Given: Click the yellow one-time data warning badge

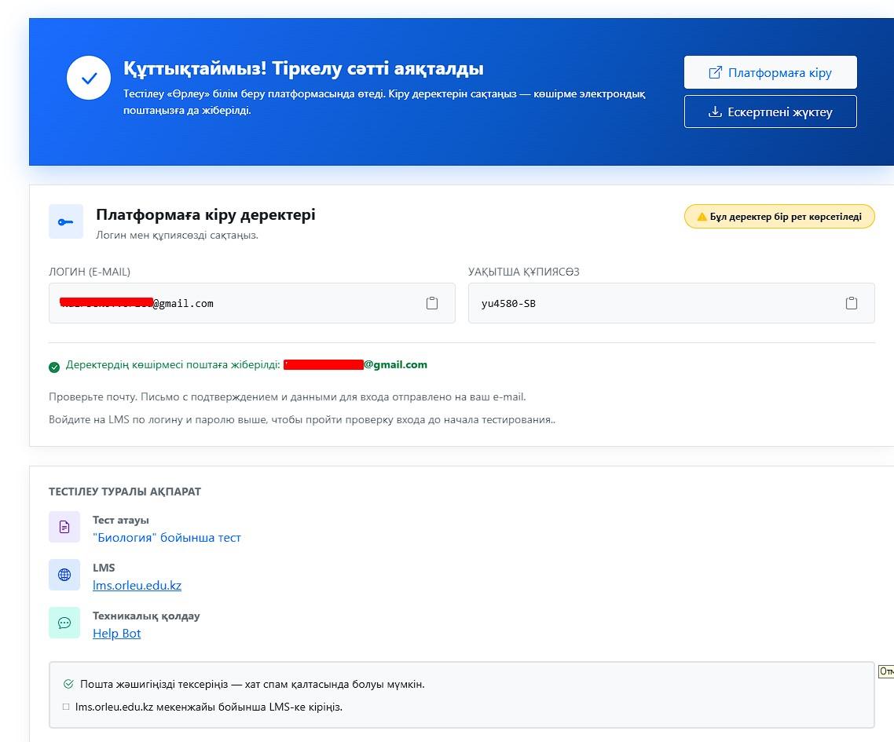Looking at the screenshot, I should [x=779, y=217].
